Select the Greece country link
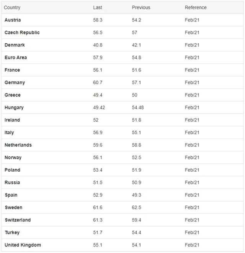 click(x=13, y=95)
